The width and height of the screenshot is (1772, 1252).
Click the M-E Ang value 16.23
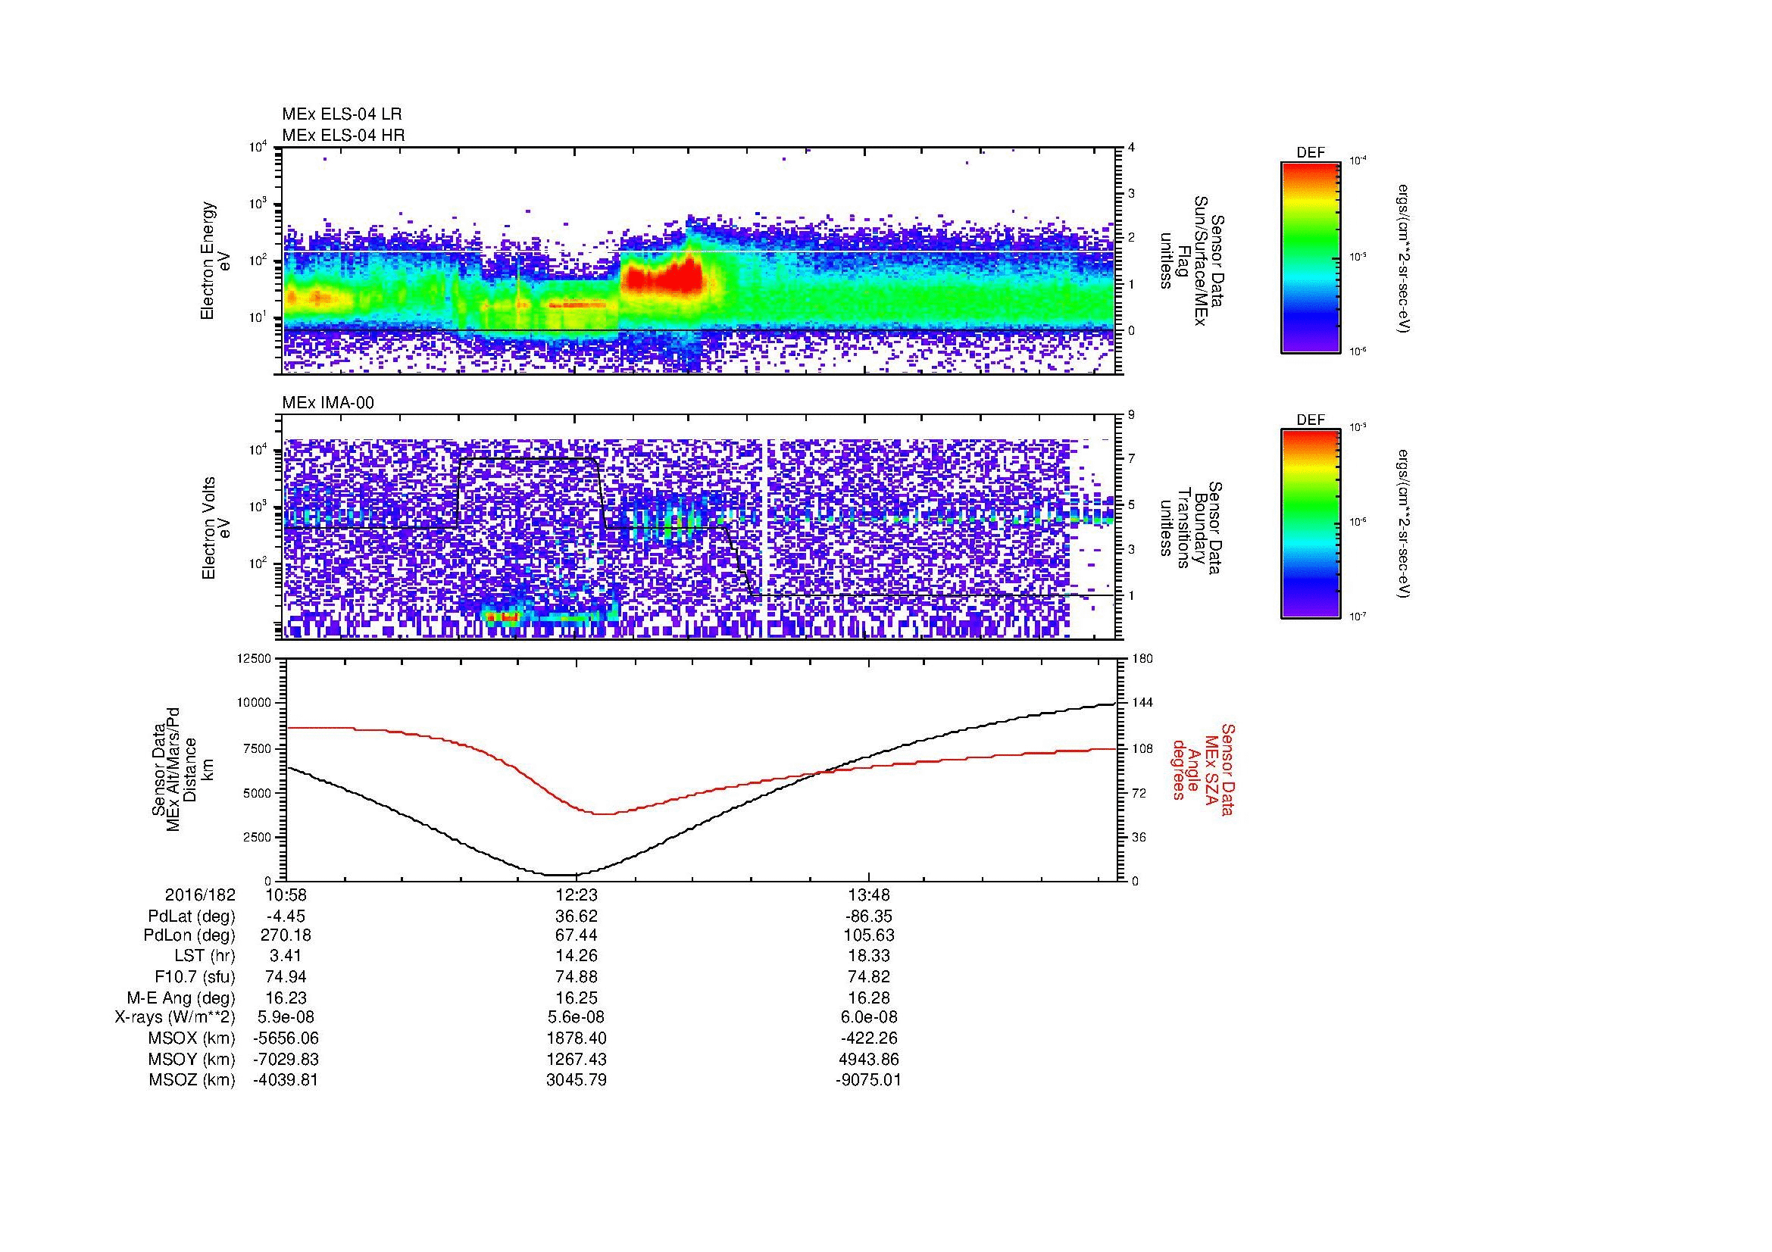[286, 998]
